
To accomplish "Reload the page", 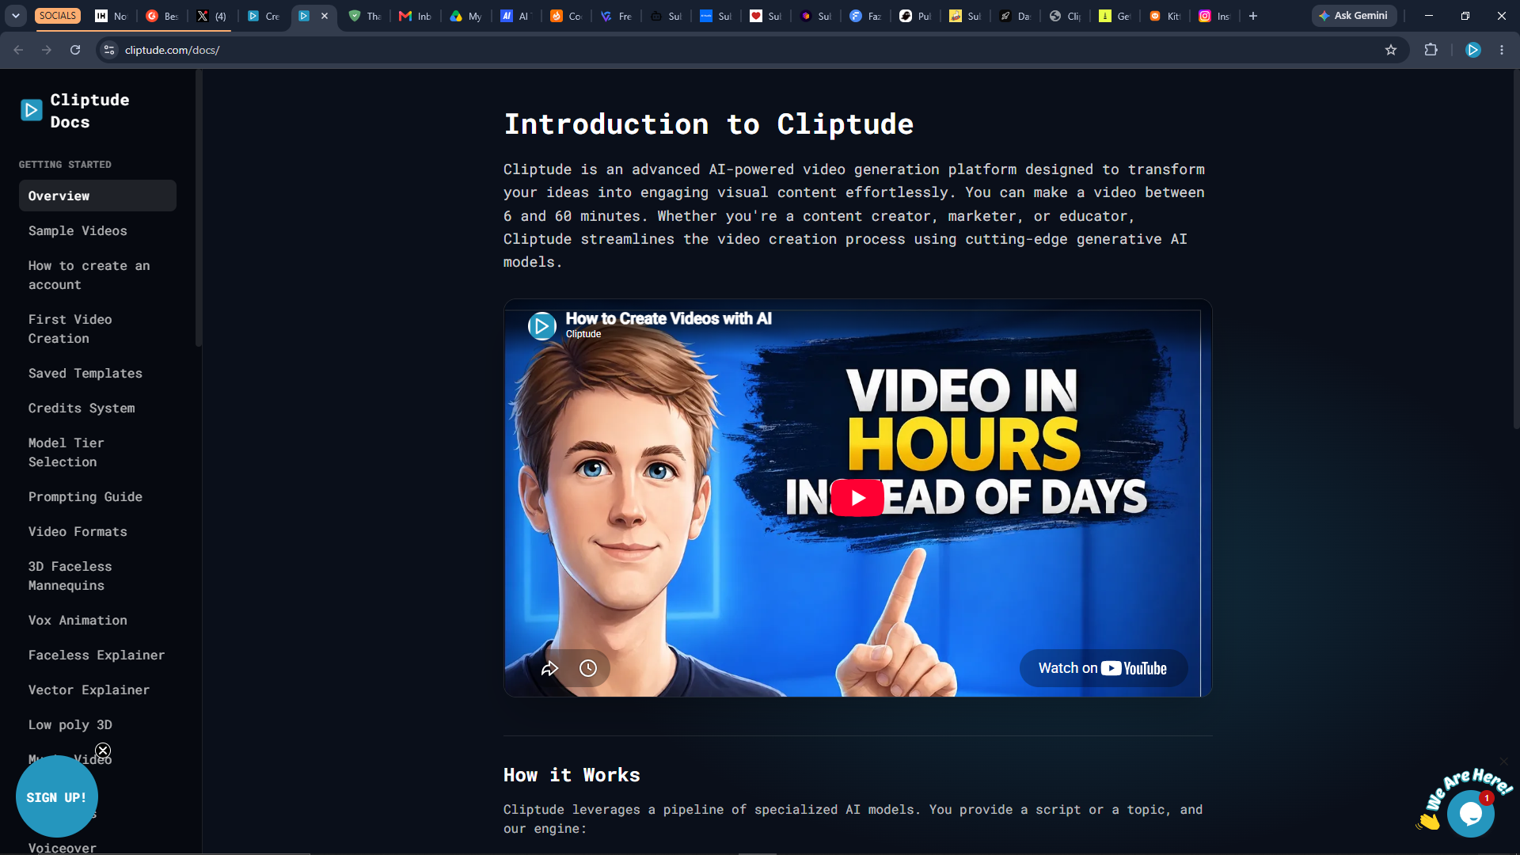I will [75, 50].
